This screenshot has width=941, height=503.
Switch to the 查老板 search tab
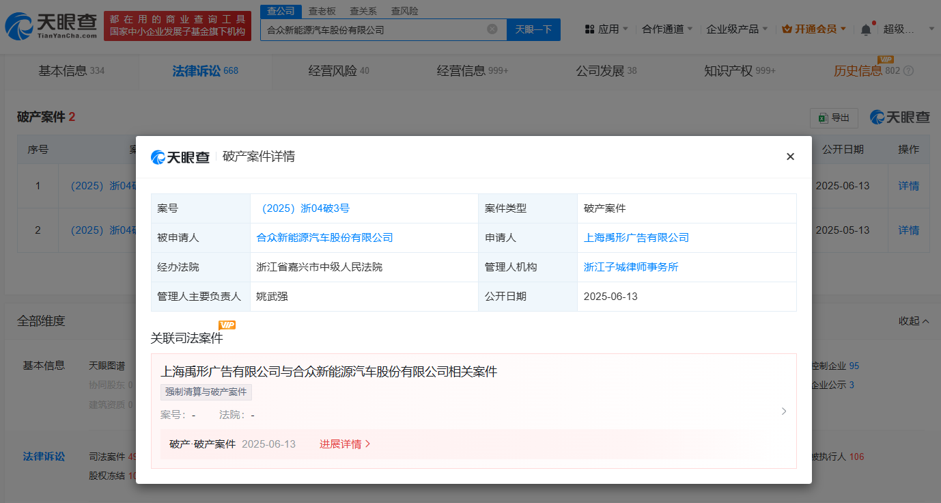click(322, 11)
